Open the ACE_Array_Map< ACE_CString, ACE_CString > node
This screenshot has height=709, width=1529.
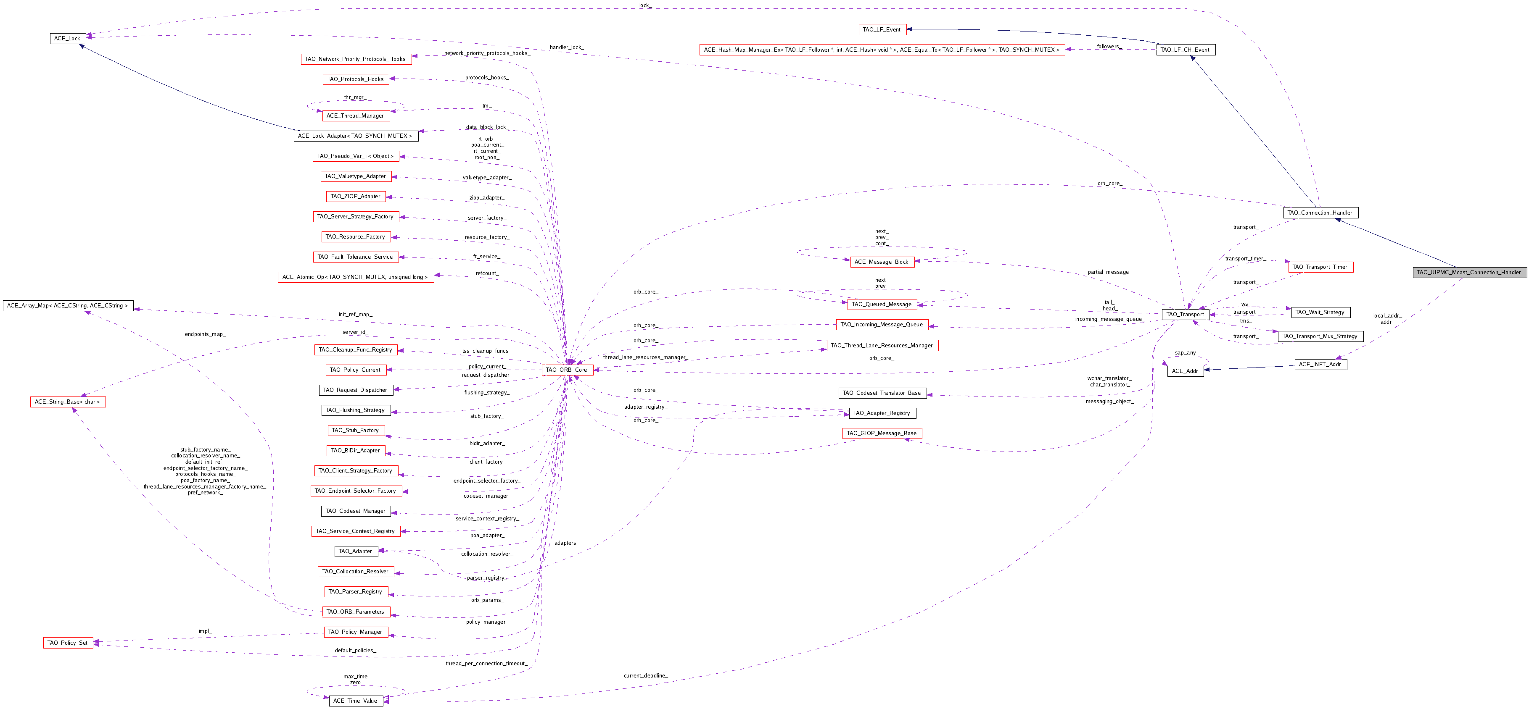coord(67,306)
